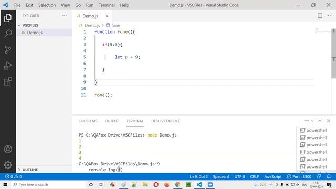The width and height of the screenshot is (336, 189).
Task: Open the feedback icon in status bar
Action: click(319, 176)
